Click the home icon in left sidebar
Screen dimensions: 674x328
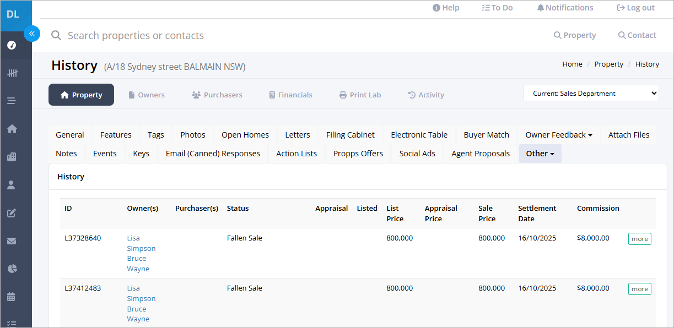tap(12, 129)
